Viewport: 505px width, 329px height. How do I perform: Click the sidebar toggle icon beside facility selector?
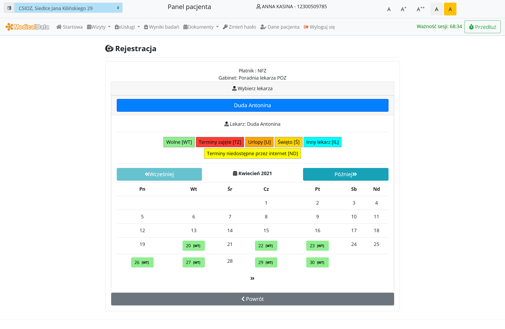[x=9, y=8]
